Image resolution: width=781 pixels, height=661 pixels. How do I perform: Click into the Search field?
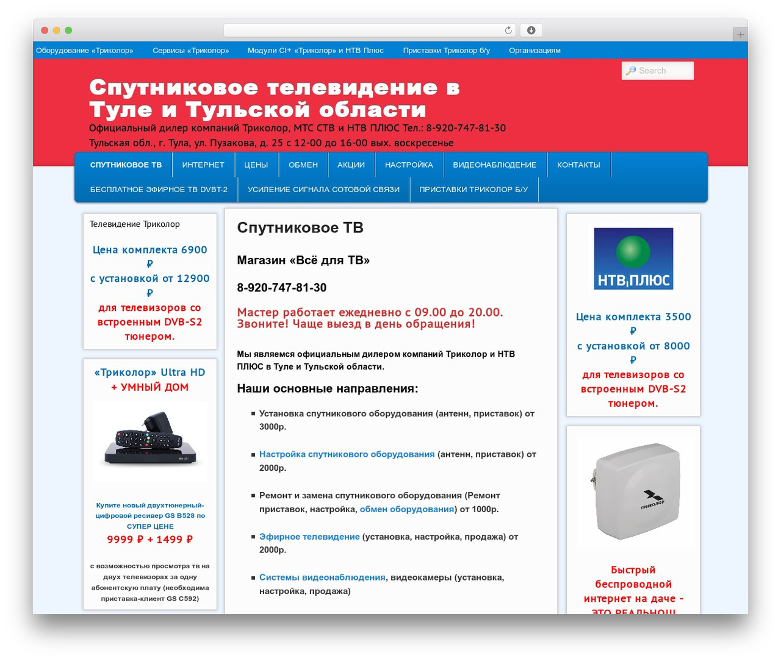(x=658, y=71)
